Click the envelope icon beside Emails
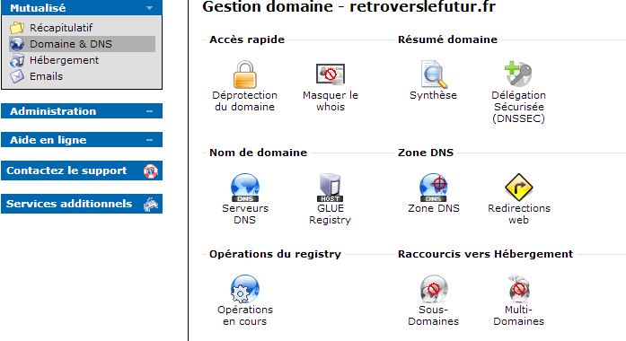The height and width of the screenshot is (341, 626). pos(17,76)
